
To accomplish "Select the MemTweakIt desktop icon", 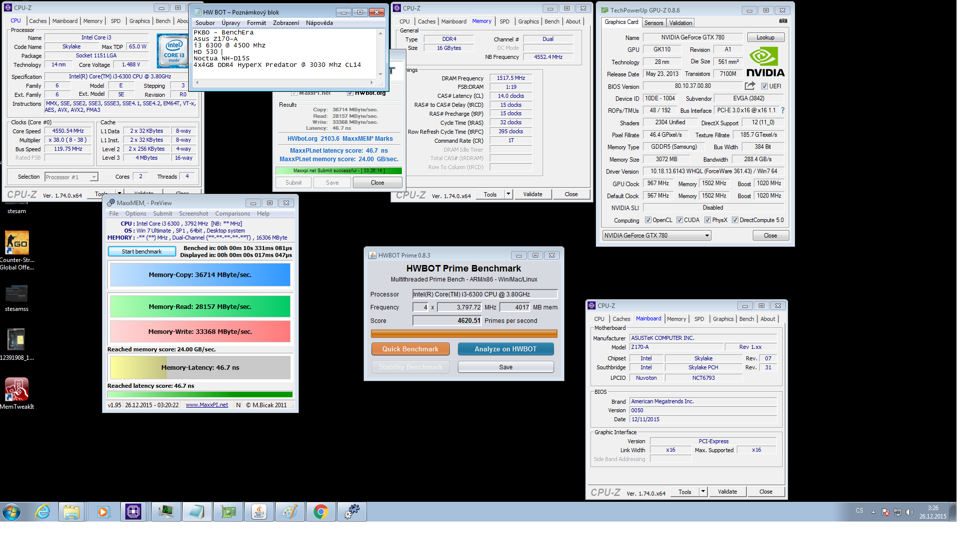I will point(16,393).
